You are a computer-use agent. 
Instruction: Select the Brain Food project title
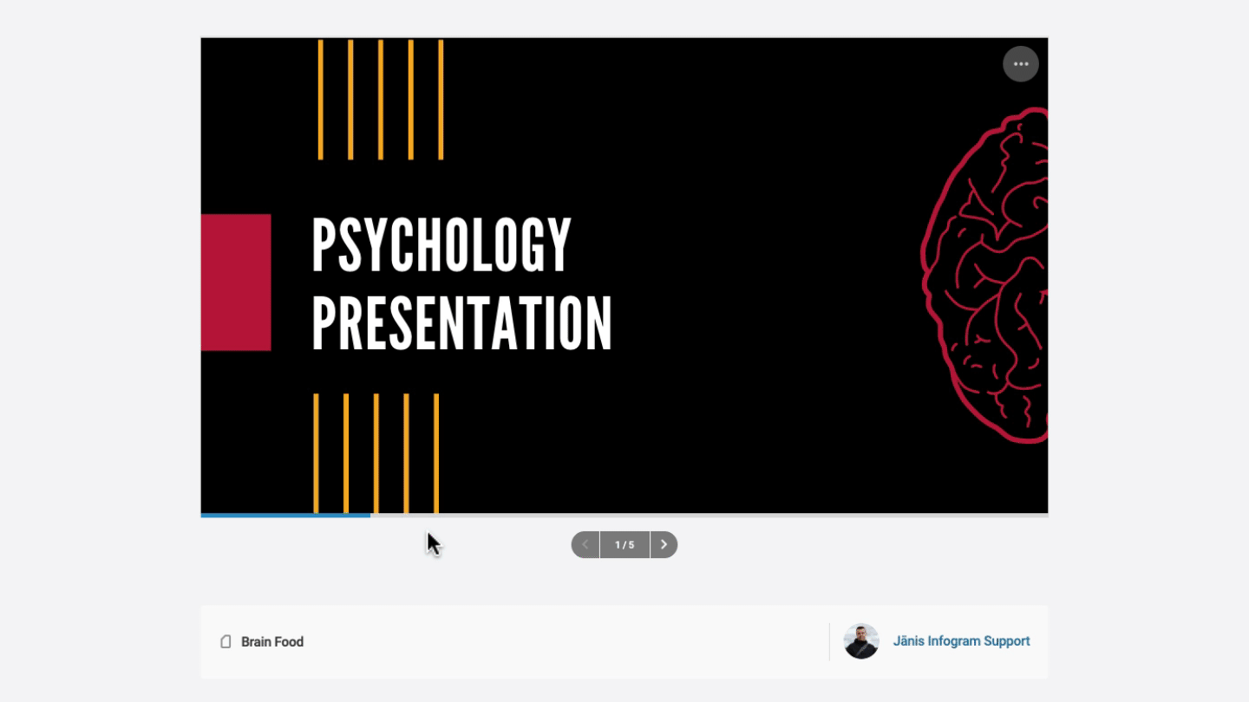pos(272,642)
